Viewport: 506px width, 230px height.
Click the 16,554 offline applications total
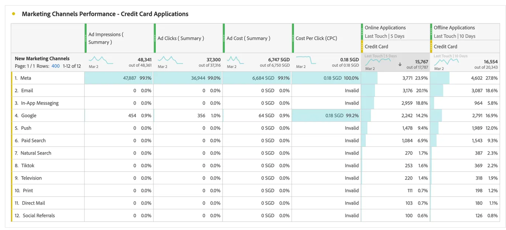490,62
